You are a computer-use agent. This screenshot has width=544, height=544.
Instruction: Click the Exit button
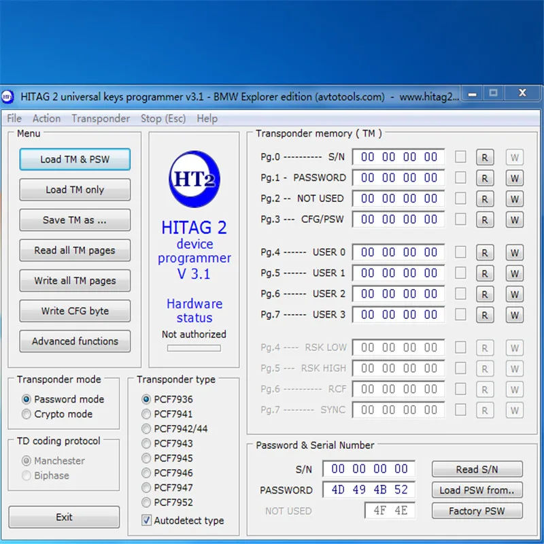(x=64, y=517)
